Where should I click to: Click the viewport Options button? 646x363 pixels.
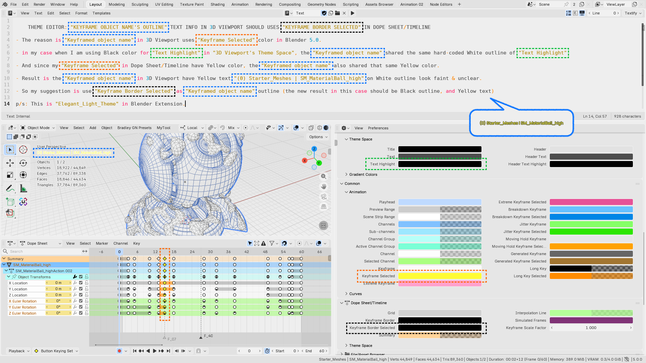pos(318,137)
